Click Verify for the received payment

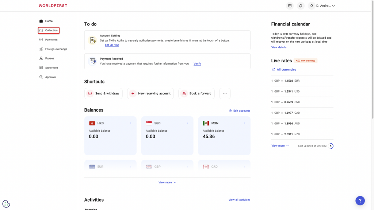coord(197,63)
